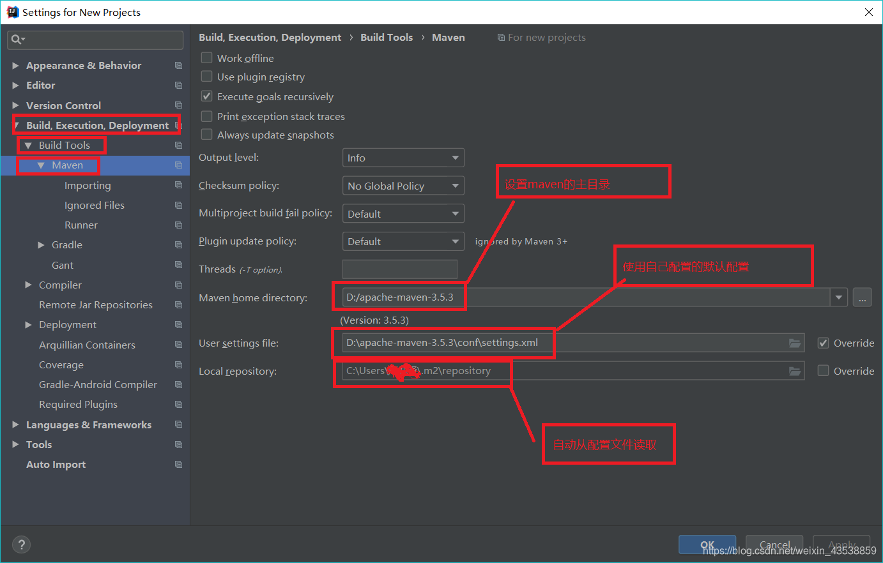883x563 pixels.
Task: Click project-level icon next to Editor
Action: click(x=178, y=86)
